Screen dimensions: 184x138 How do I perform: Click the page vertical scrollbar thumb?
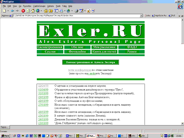coord(183,32)
